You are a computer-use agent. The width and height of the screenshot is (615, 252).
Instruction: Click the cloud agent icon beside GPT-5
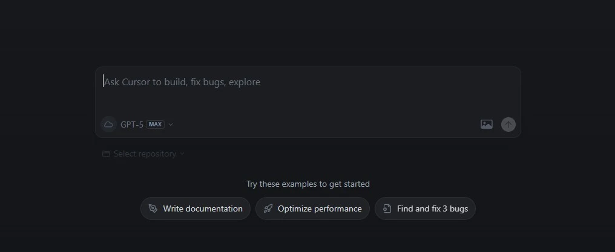click(108, 124)
